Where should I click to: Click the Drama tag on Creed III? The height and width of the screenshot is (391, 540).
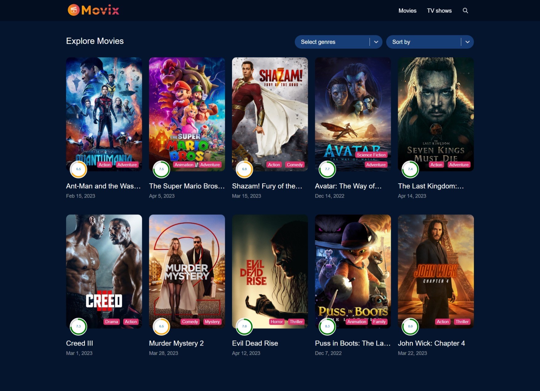[x=111, y=322]
